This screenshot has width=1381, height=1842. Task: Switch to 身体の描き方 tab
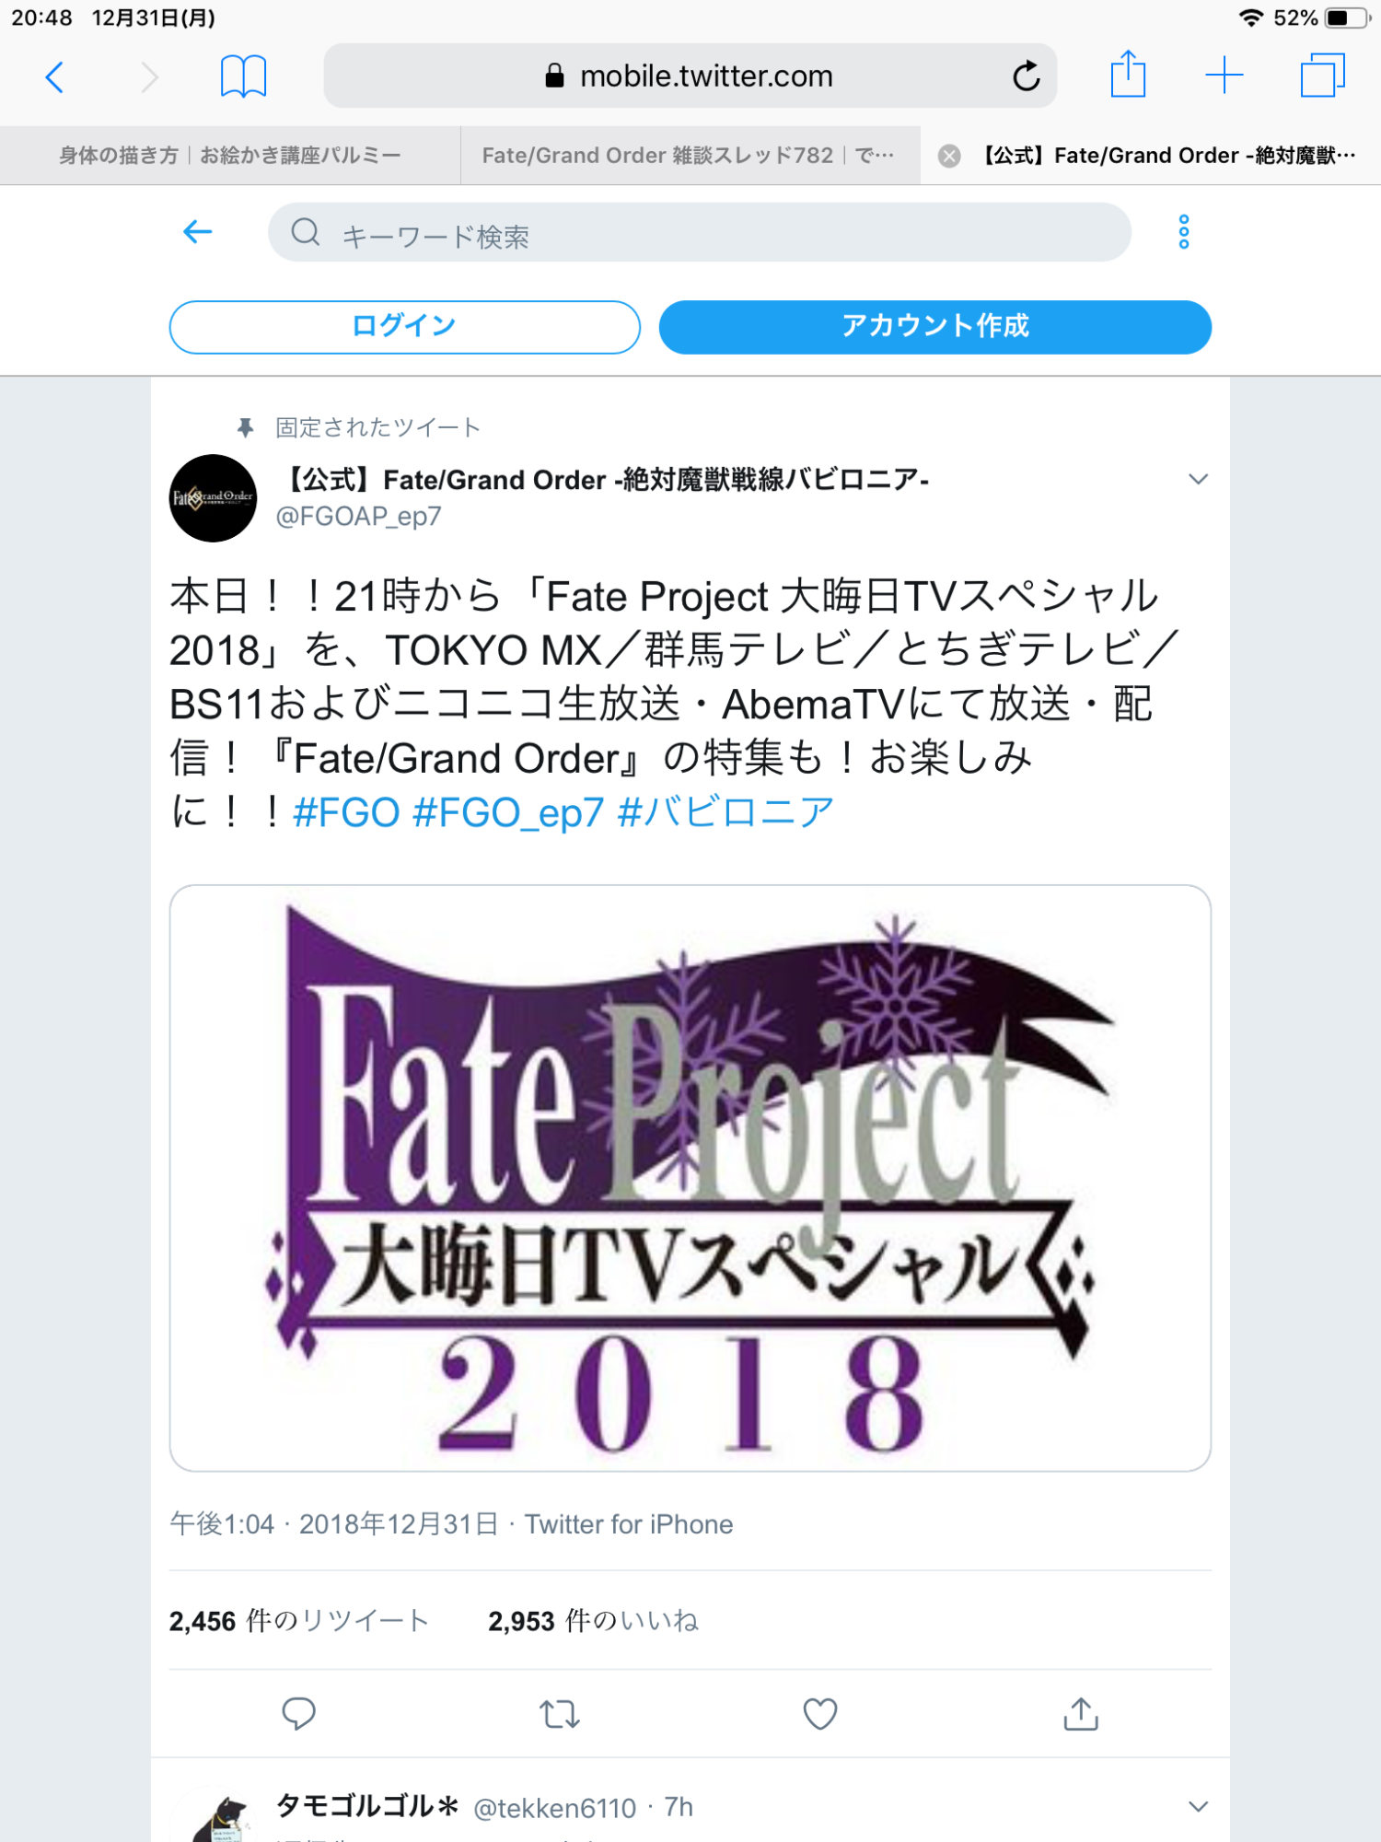coord(230,156)
